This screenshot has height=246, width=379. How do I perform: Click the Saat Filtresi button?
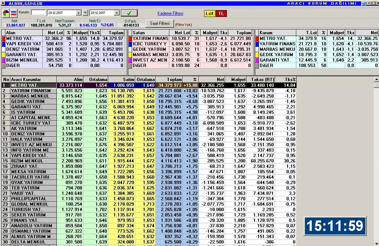coord(160,23)
